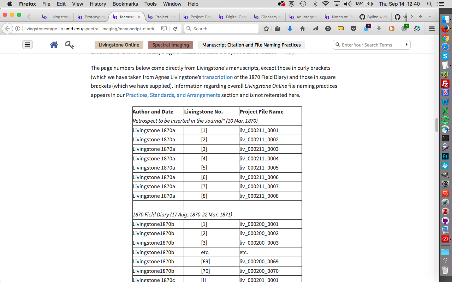Click the paper-plane send icon in toolbar
452x282 pixels.
[315, 29]
